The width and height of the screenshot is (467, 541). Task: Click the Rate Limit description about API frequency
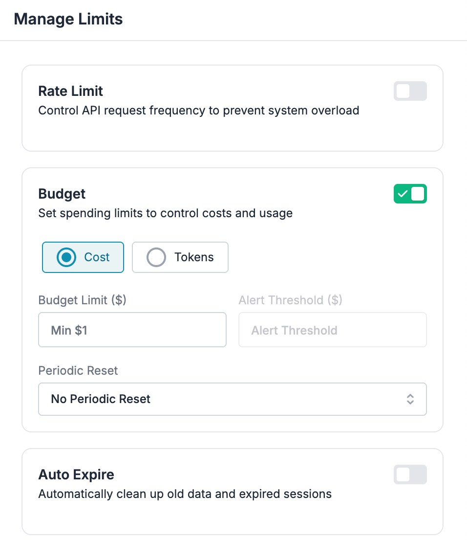pyautogui.click(x=199, y=111)
